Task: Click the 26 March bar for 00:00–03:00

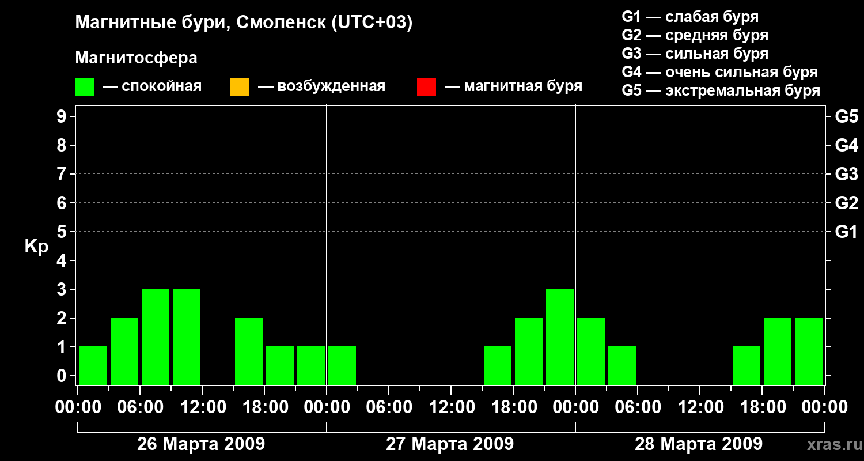Action: (x=93, y=365)
